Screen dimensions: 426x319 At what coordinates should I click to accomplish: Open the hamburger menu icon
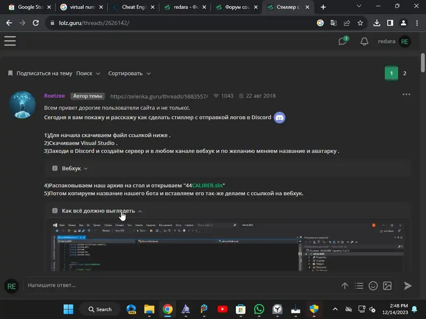[10, 41]
